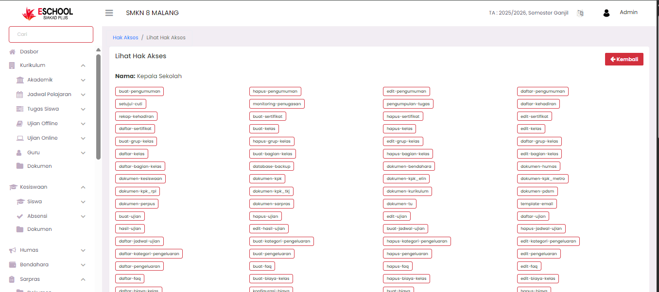659x292 pixels.
Task: Open the Admin user profile icon
Action: (606, 13)
